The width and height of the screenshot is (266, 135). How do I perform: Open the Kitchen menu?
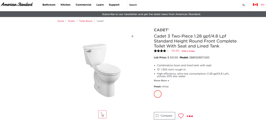click(x=65, y=5)
